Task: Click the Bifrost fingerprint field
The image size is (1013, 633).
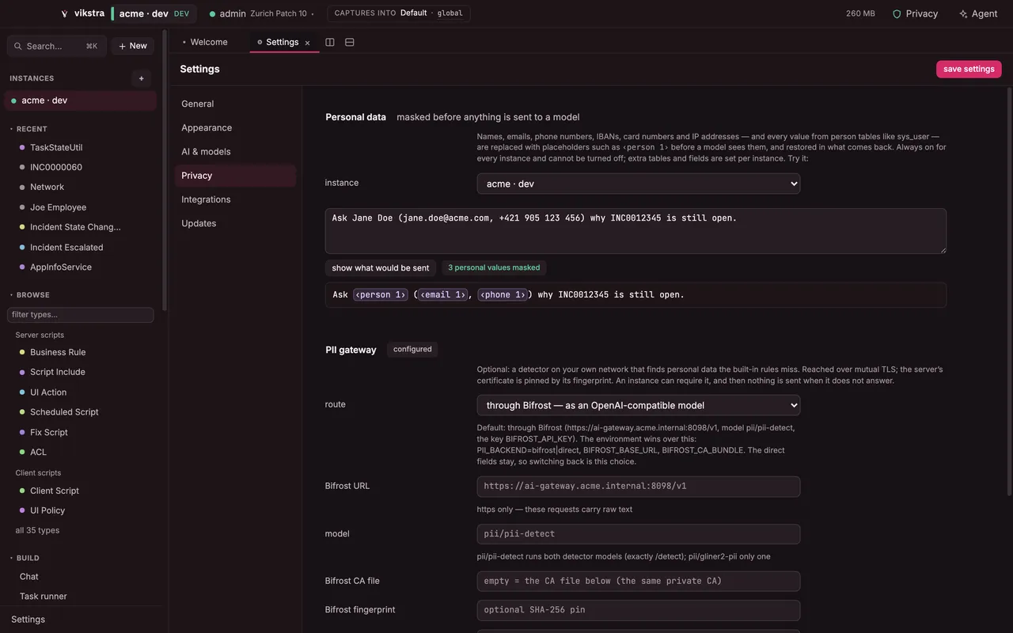Action: [639, 610]
